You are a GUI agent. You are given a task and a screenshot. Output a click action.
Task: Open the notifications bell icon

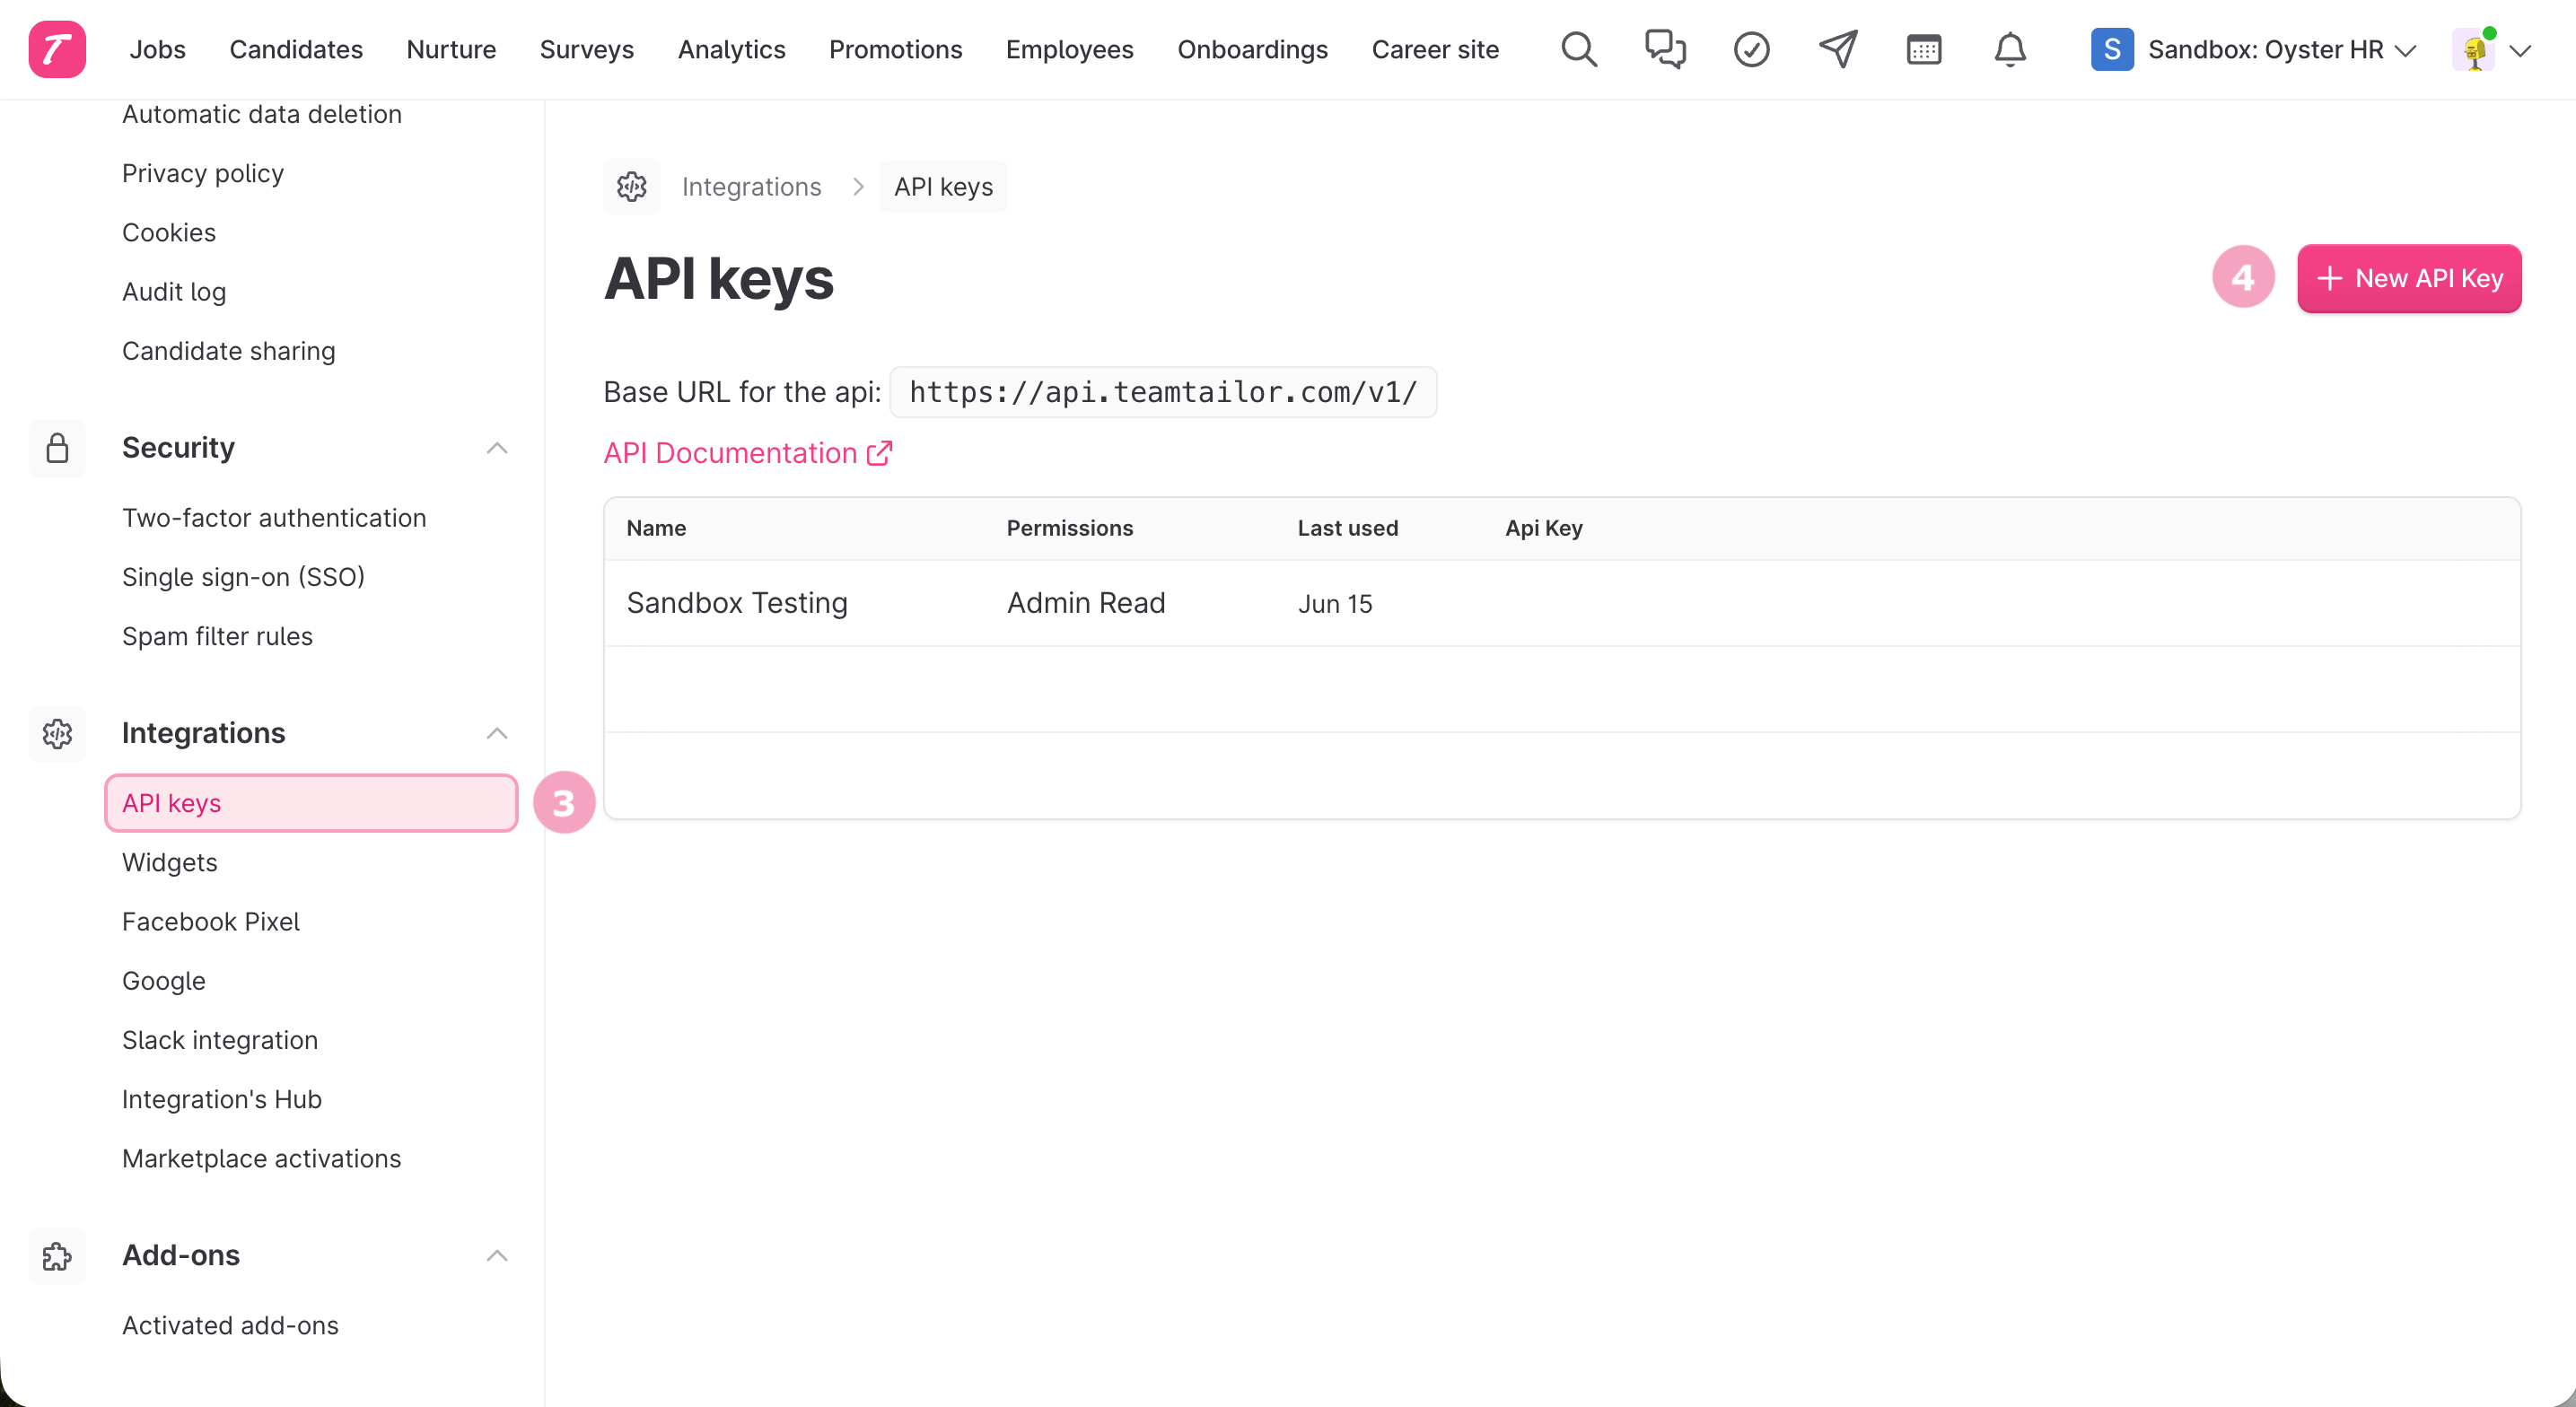pyautogui.click(x=2009, y=49)
